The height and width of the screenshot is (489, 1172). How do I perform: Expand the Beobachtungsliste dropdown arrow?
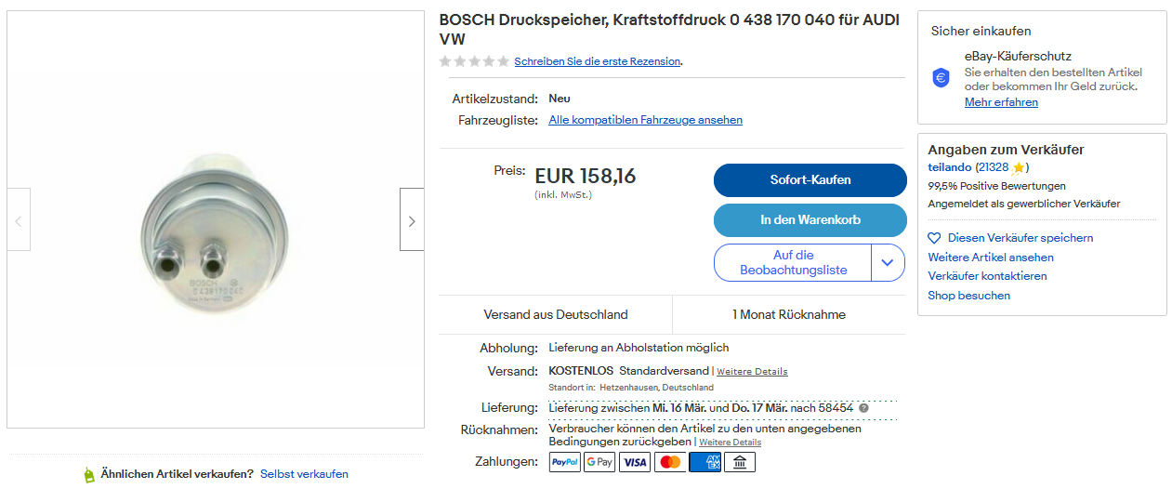pos(887,263)
